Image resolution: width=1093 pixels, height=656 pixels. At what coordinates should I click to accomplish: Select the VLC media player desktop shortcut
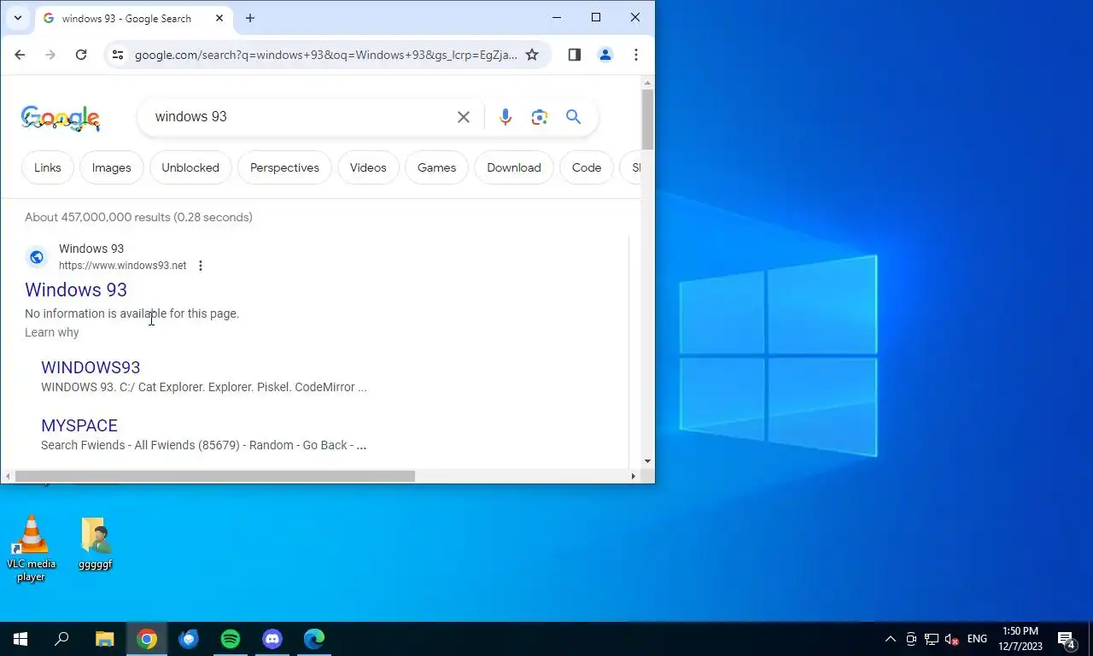[x=32, y=548]
